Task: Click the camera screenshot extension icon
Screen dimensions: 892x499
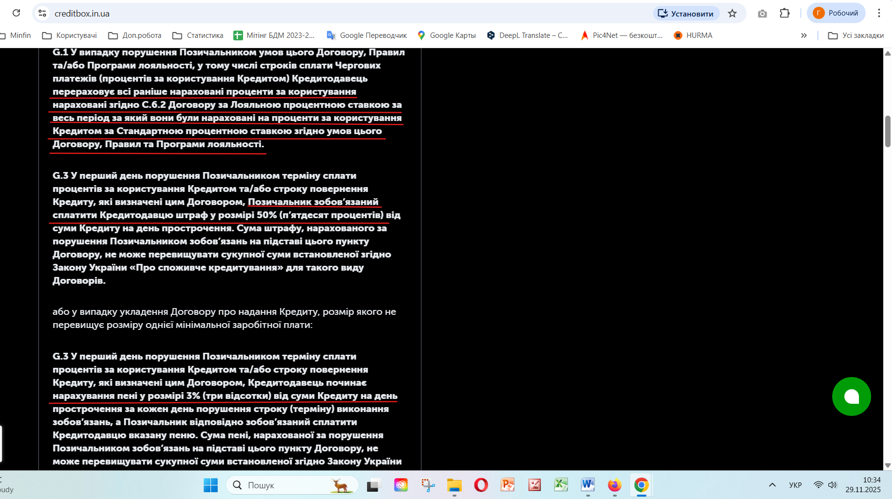Action: pos(762,14)
